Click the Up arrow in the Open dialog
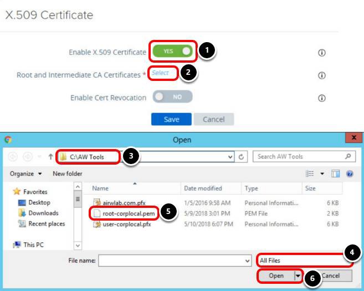The height and width of the screenshot is (291, 364). tap(51, 157)
